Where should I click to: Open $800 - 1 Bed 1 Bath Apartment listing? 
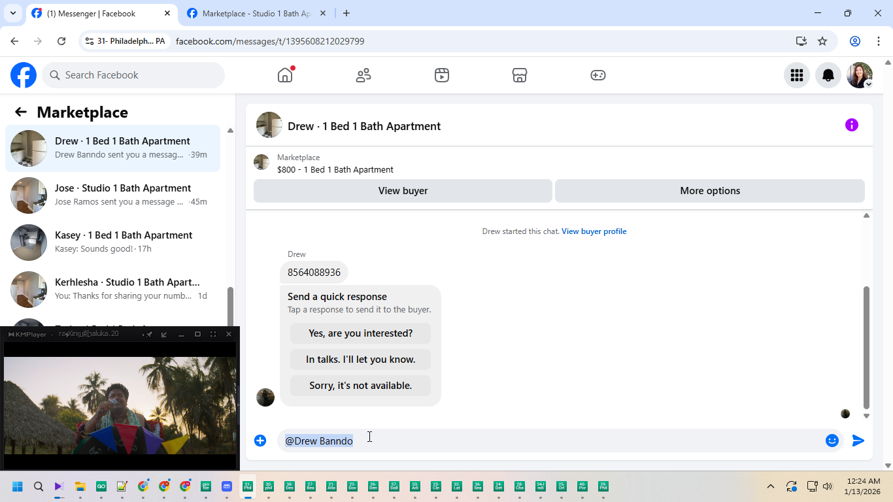pos(335,169)
